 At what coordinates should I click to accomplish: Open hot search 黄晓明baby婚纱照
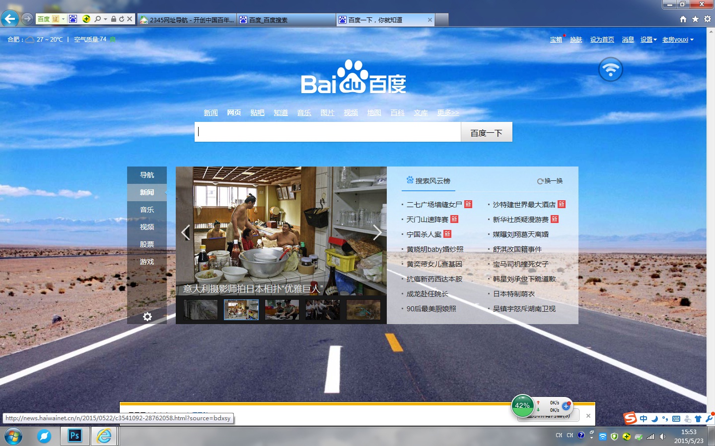point(435,249)
